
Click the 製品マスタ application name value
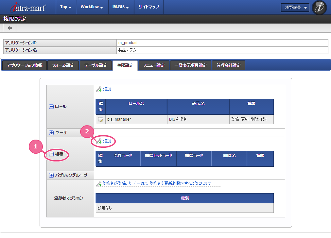127,50
